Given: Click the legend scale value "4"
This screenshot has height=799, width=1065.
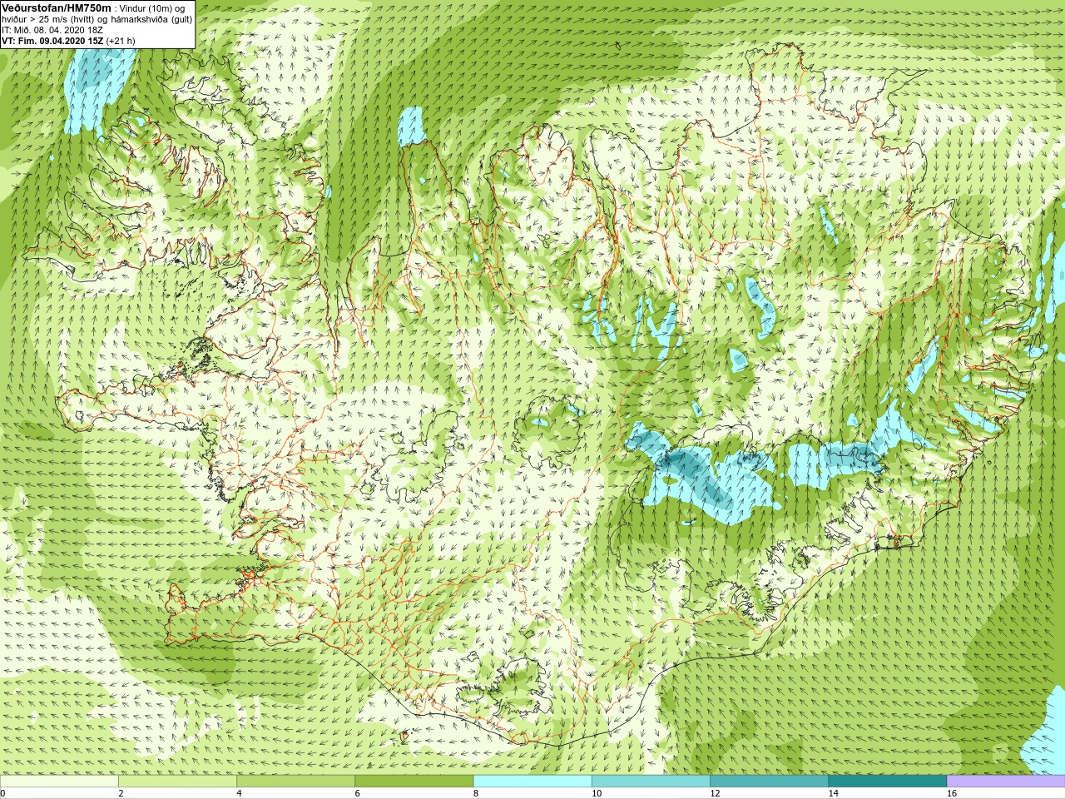Looking at the screenshot, I should click(239, 793).
